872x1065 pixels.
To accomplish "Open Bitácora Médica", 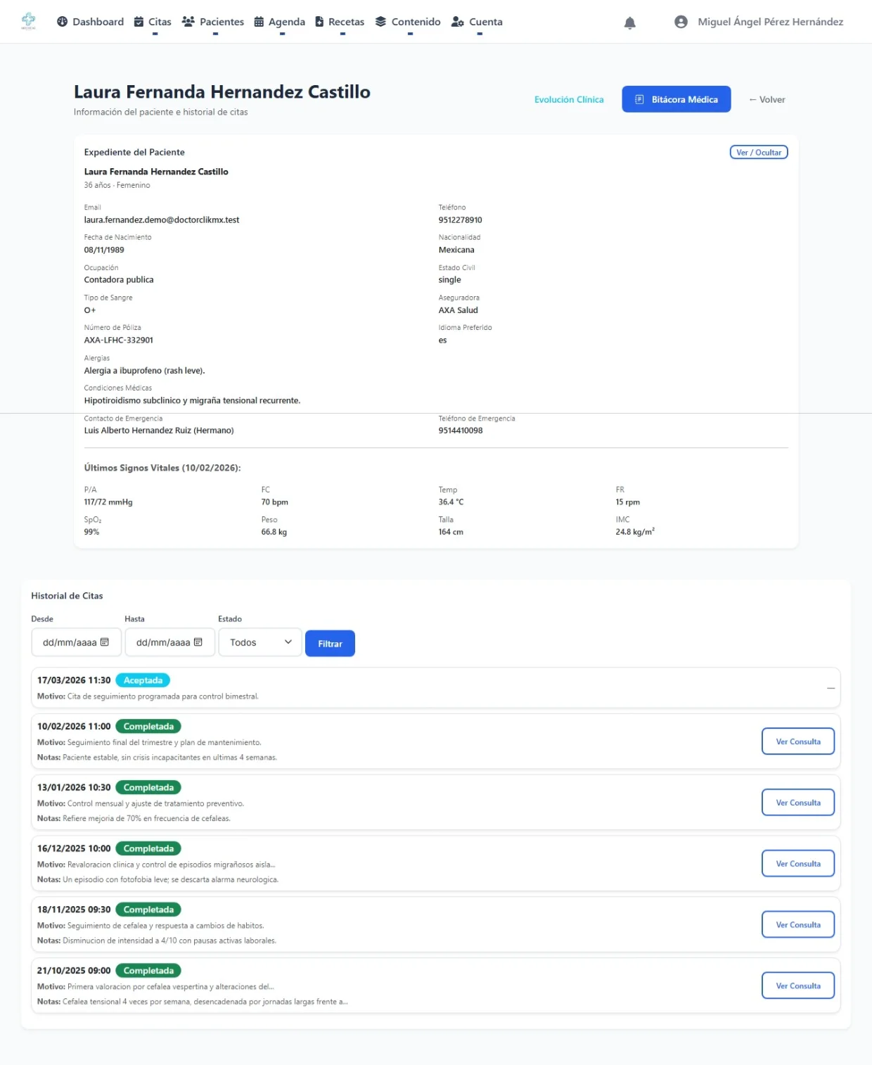I will (x=676, y=99).
